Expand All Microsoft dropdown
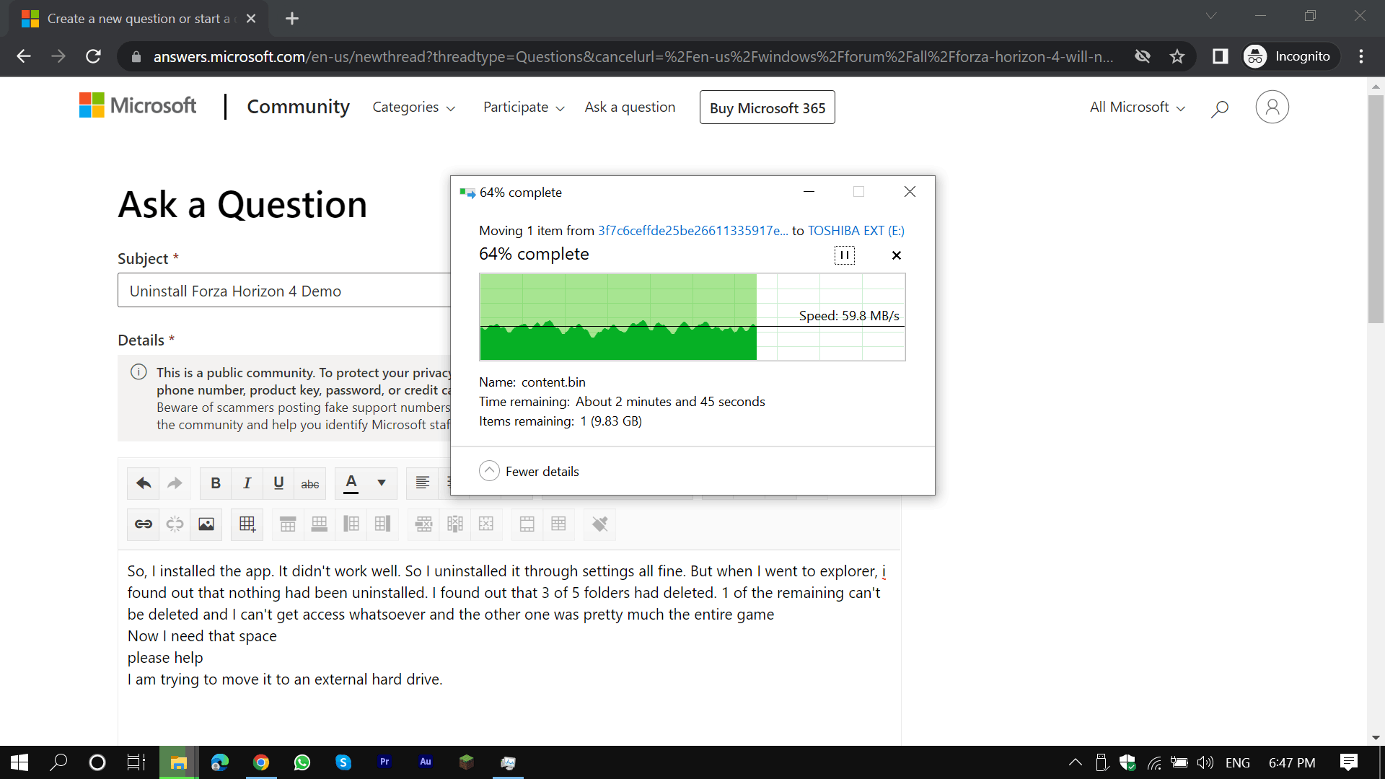Viewport: 1385px width, 779px height. tap(1135, 107)
